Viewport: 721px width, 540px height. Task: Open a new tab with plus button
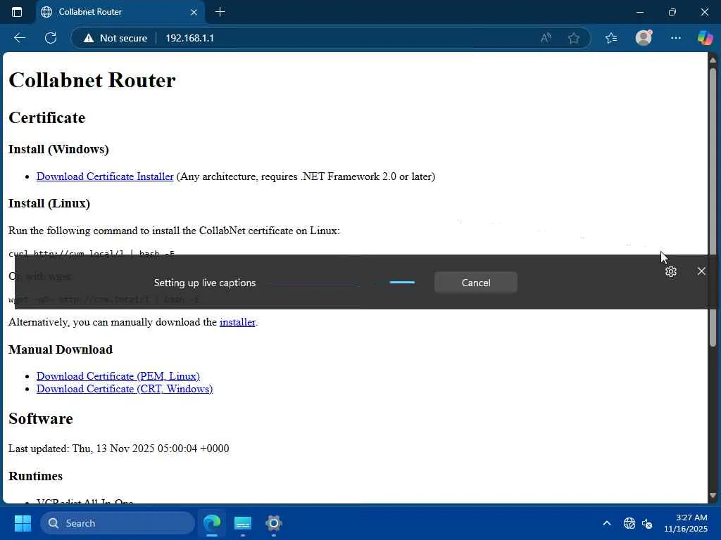220,12
